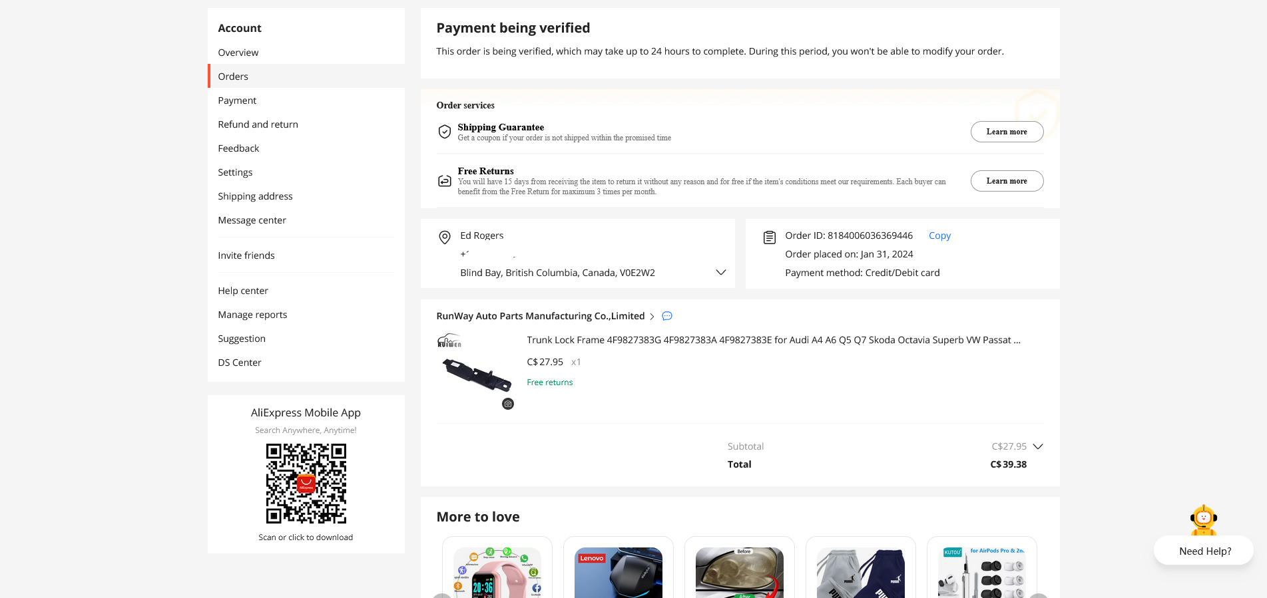Click the image search camera icon
Viewport: 1267px width, 598px height.
point(508,404)
